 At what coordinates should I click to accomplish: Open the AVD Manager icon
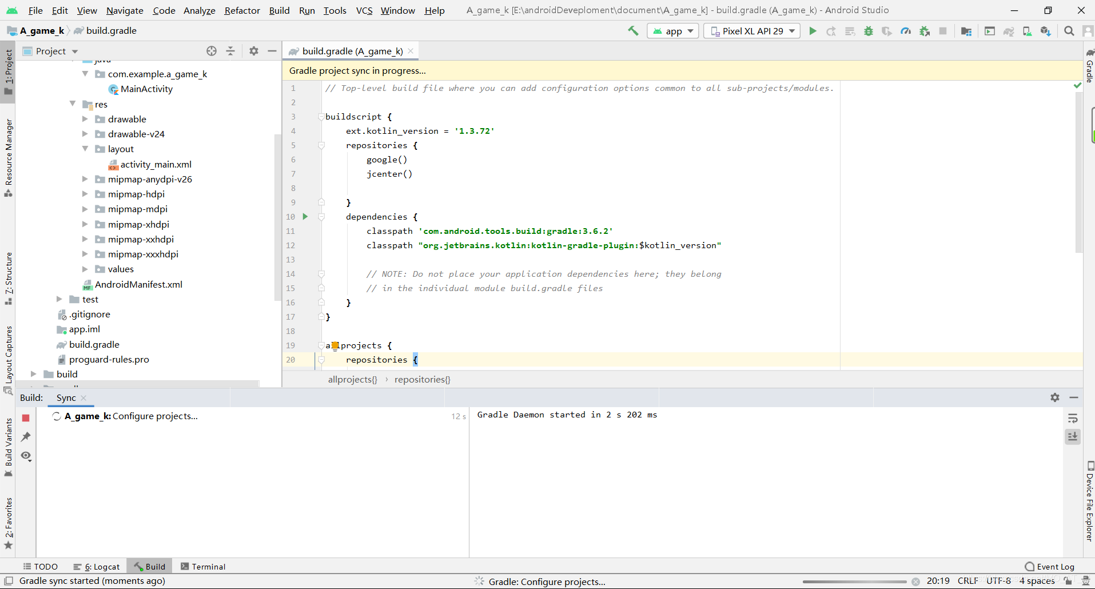click(x=1027, y=31)
